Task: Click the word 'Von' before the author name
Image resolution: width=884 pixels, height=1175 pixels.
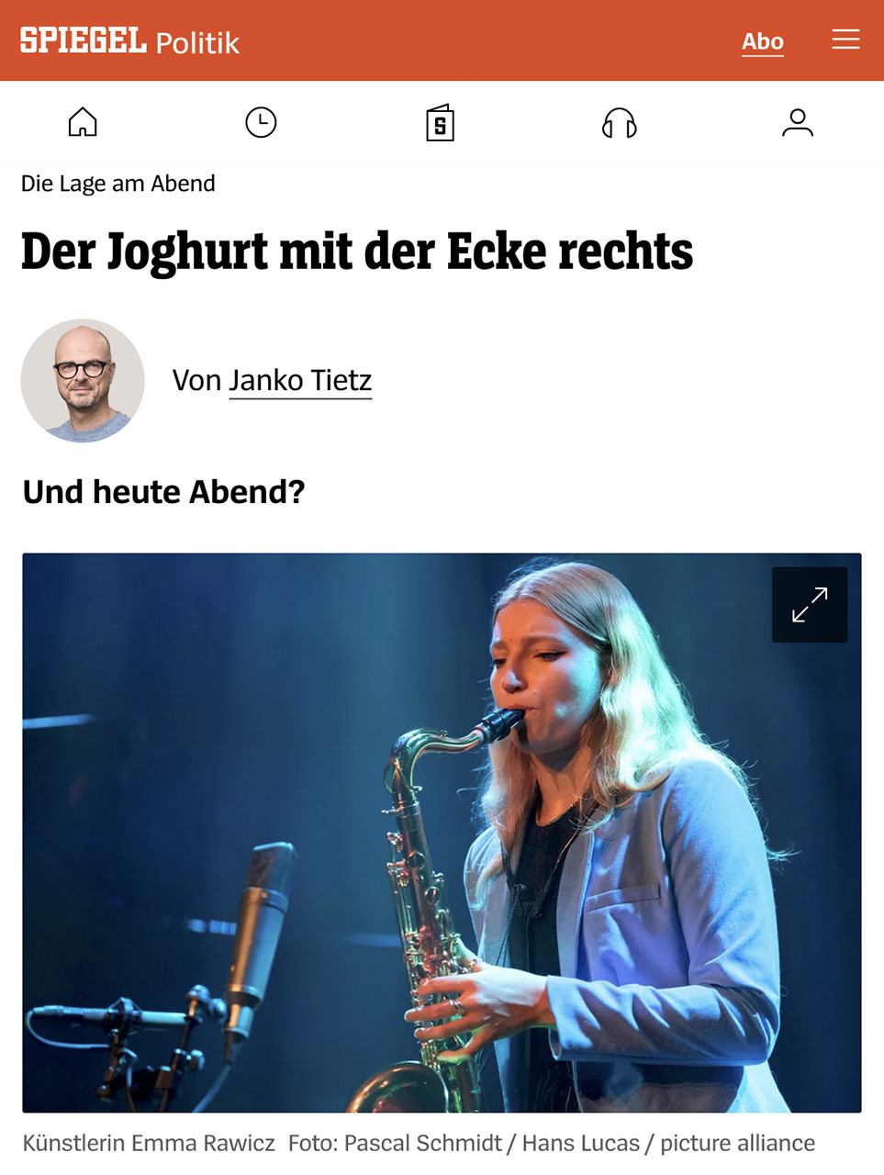Action: [196, 380]
